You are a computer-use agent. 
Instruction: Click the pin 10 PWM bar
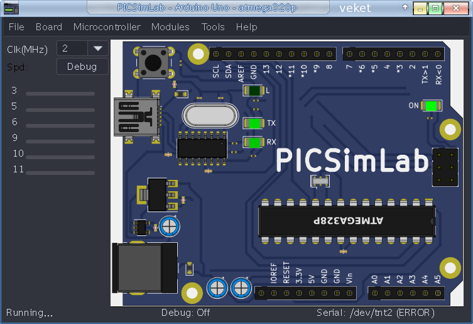pyautogui.click(x=60, y=157)
